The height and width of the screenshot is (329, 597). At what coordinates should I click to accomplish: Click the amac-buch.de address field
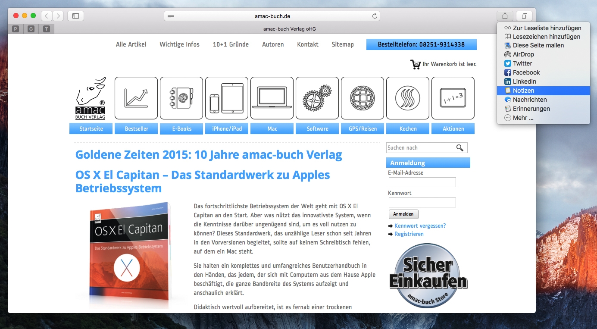[272, 16]
